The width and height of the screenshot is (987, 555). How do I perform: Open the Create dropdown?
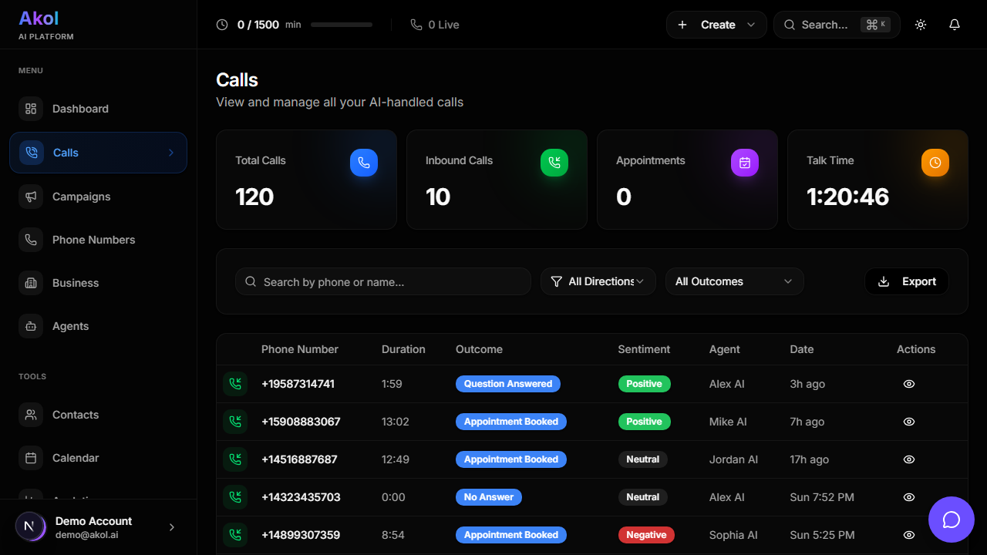[716, 25]
